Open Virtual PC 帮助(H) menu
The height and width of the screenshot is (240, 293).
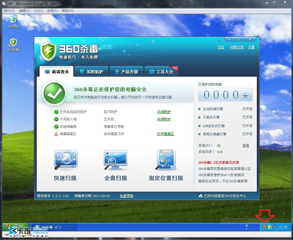(x=67, y=11)
